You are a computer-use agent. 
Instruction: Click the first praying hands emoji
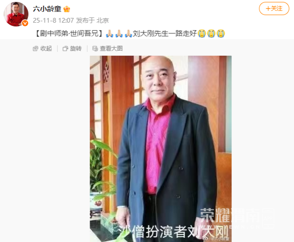[x=110, y=34]
